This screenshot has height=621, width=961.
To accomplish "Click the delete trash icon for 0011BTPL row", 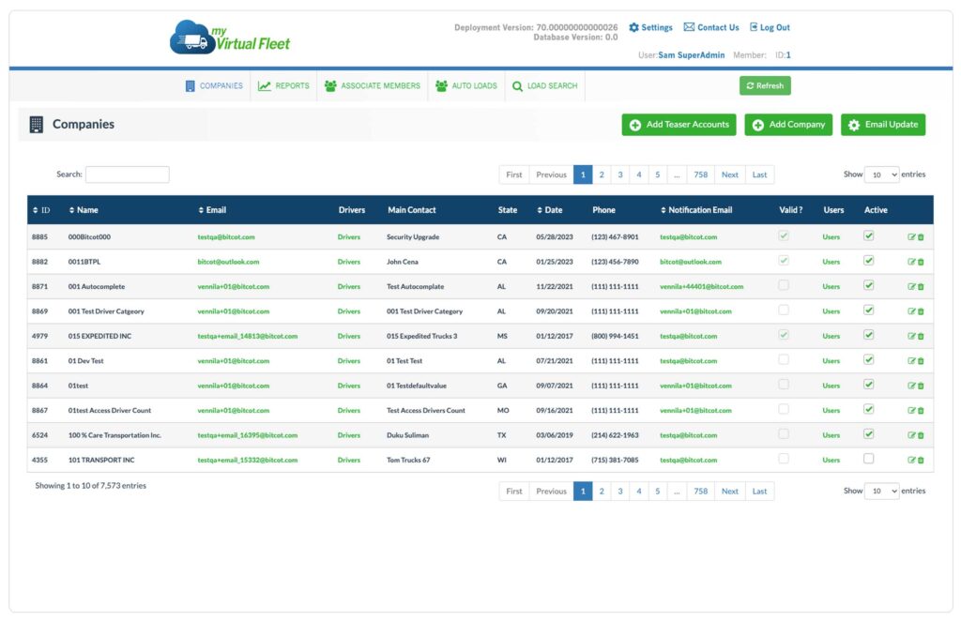I will tap(921, 262).
